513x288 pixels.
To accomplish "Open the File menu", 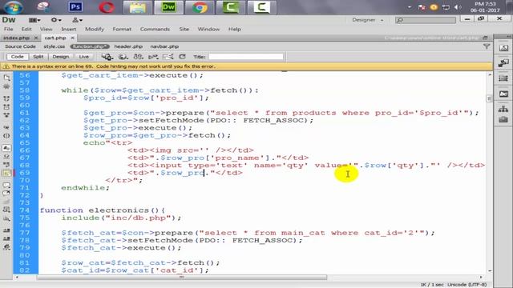I will [x=9, y=29].
